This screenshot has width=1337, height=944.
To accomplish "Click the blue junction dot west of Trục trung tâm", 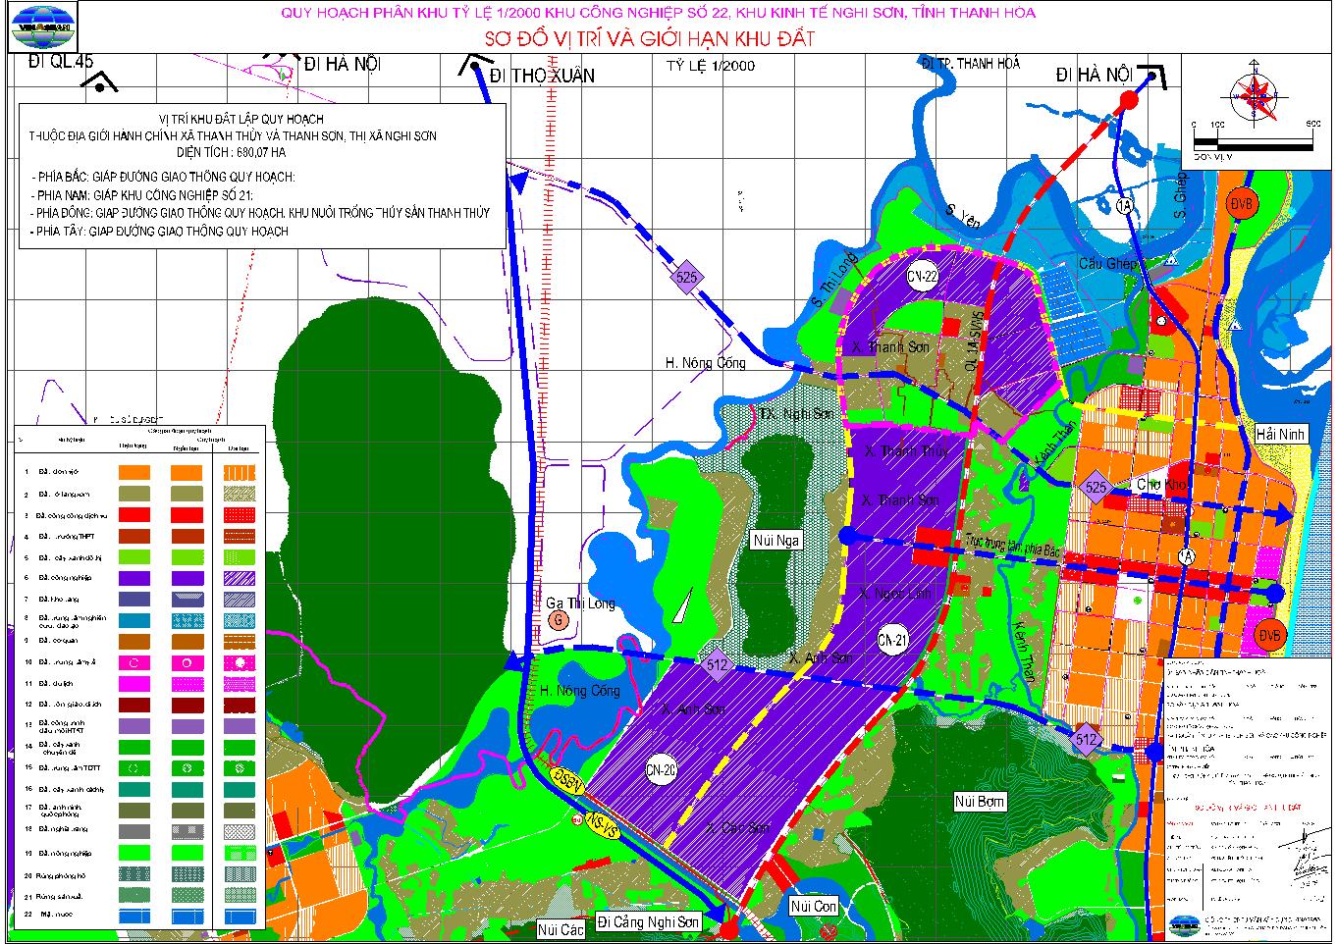I will [x=847, y=535].
